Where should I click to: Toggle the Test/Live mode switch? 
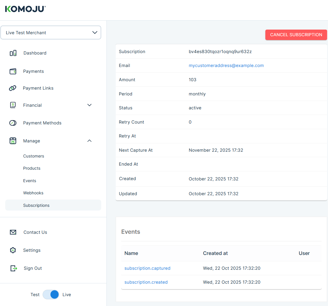point(51,294)
